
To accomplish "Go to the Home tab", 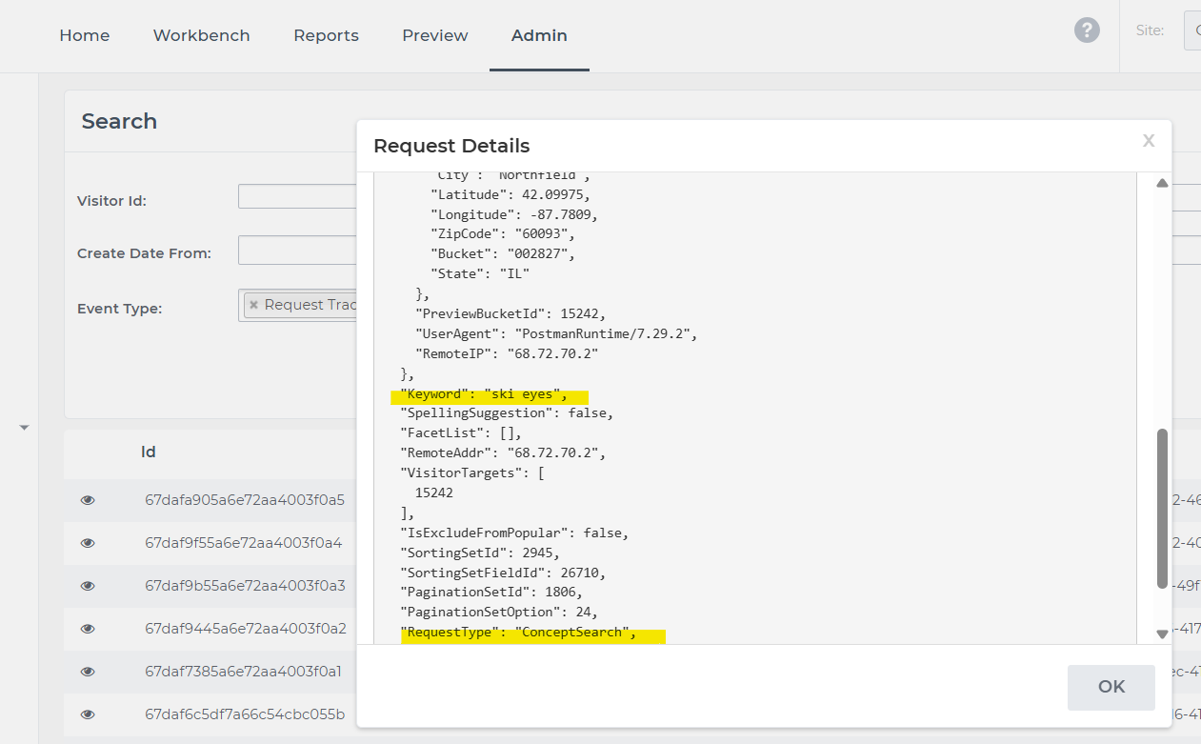I will [85, 35].
